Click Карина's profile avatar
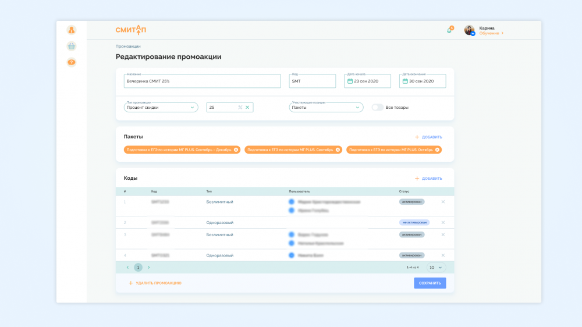This screenshot has height=327, width=582. [x=469, y=30]
